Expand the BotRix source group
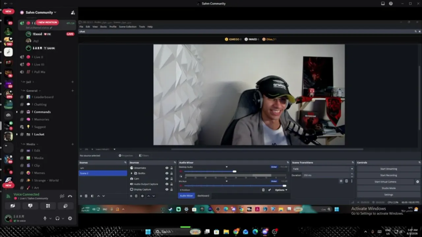The height and width of the screenshot is (237, 422). pos(132,173)
